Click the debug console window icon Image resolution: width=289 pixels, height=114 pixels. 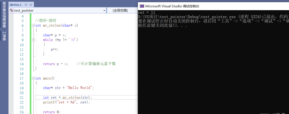pos(142,6)
